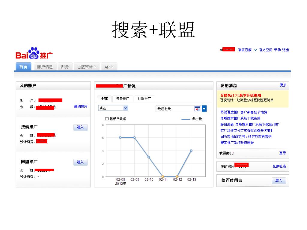Click the 搜索推广 heading in account panel
This screenshot has height=230, width=307.
tap(29, 127)
